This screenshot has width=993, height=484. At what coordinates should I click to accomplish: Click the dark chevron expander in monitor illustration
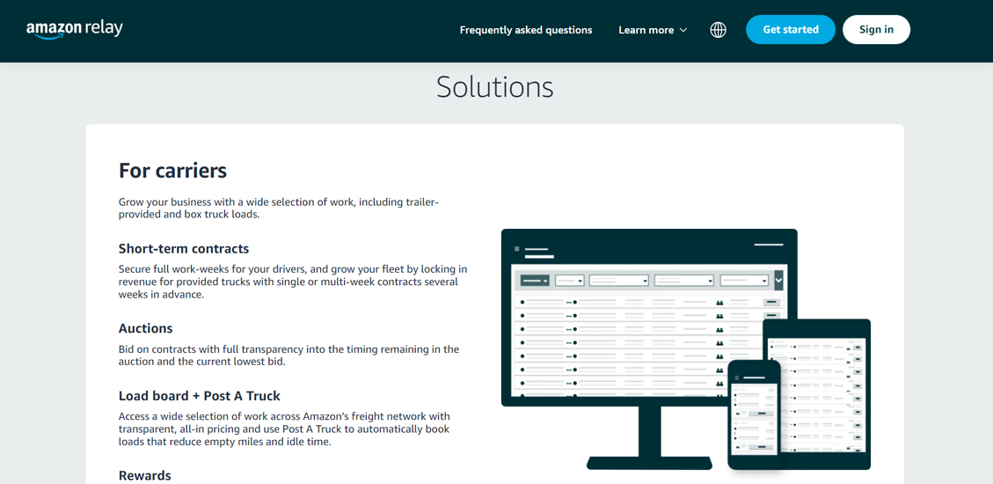point(778,280)
